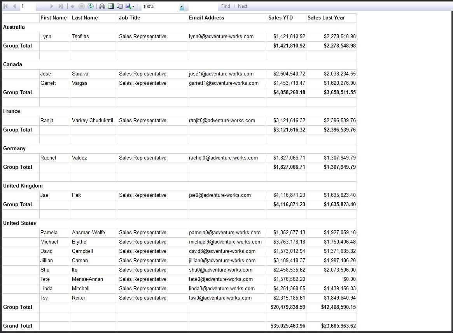Refresh the report

(x=91, y=6)
